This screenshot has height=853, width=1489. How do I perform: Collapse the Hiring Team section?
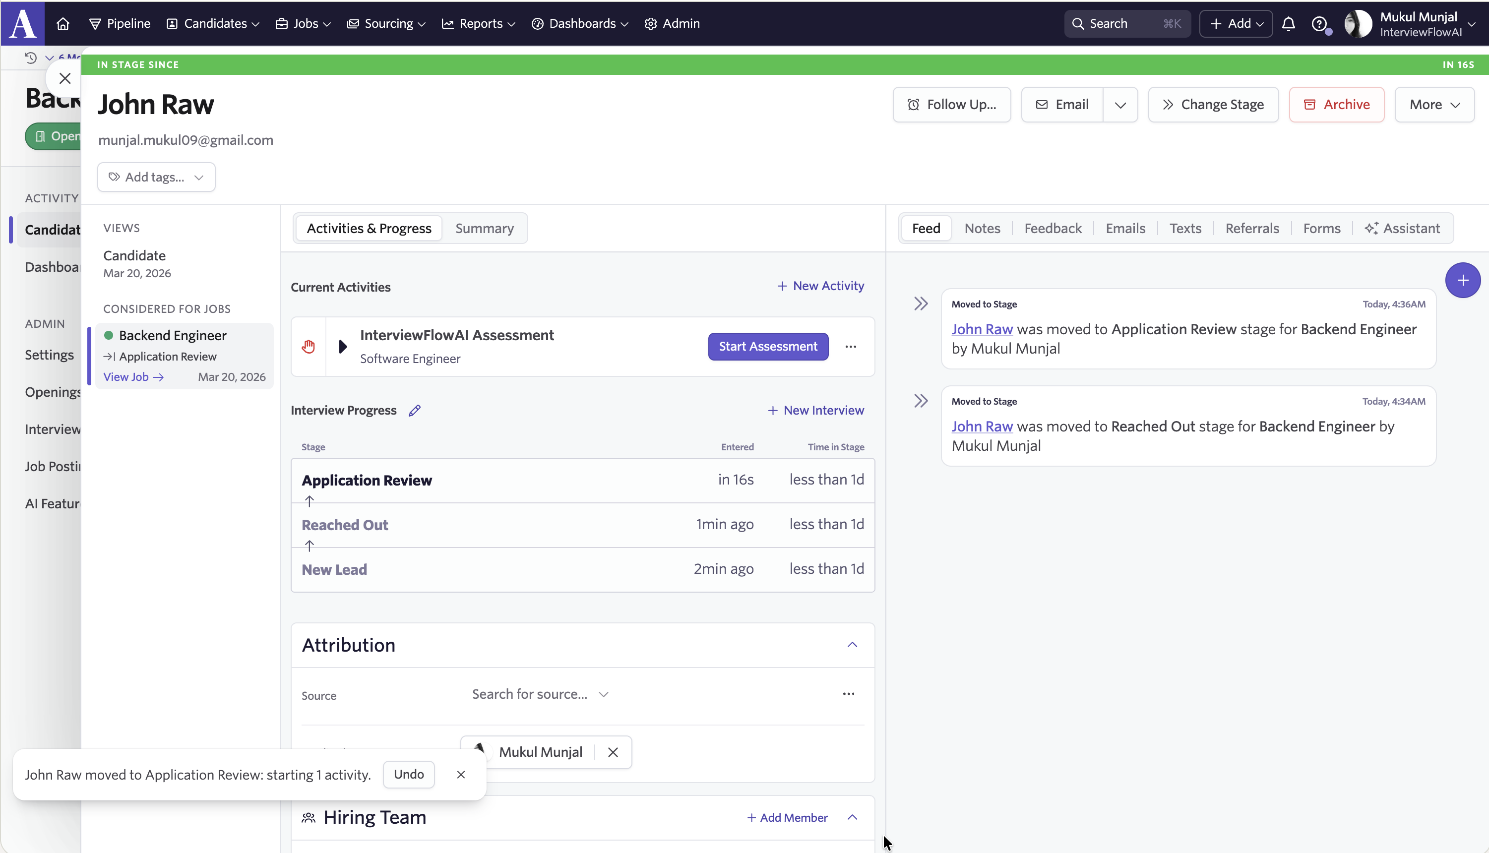(x=852, y=817)
